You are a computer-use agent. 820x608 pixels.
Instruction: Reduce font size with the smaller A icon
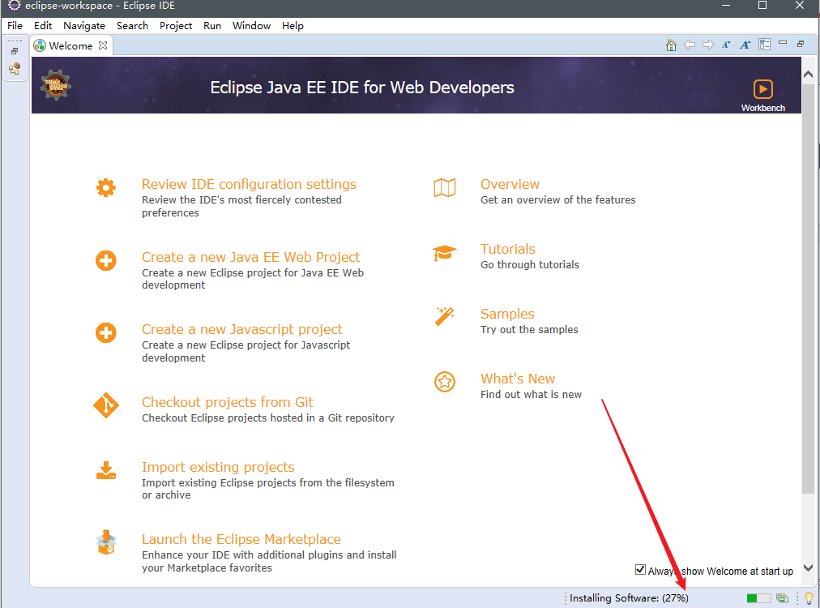(x=726, y=45)
